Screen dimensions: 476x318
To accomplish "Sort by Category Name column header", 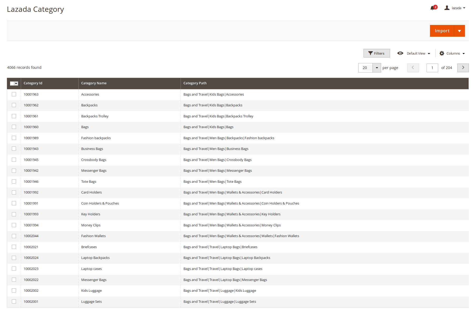I will click(130, 83).
